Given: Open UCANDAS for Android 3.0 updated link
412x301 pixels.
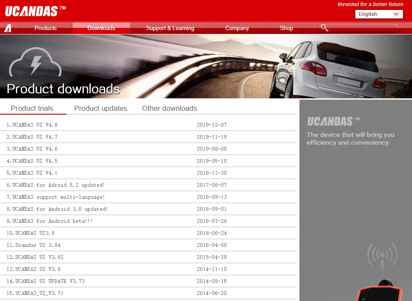Looking at the screenshot, I should pos(57,209).
